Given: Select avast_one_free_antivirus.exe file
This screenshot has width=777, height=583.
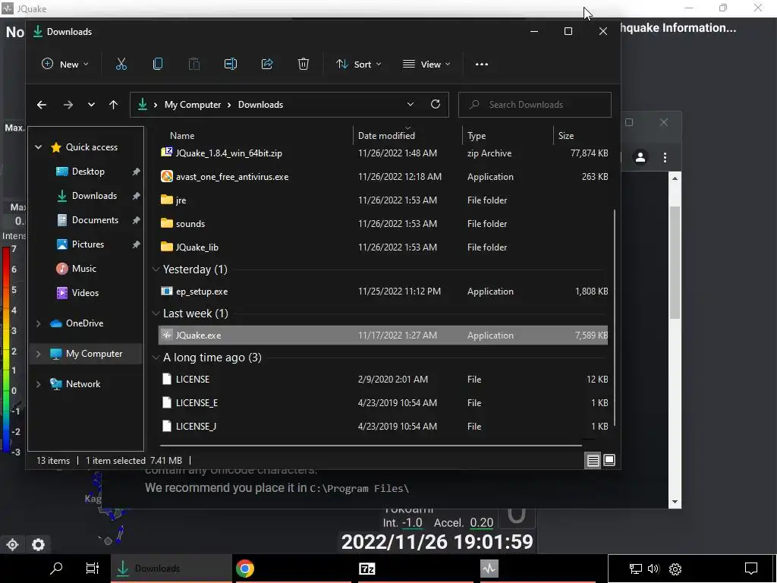Looking at the screenshot, I should point(383,176).
